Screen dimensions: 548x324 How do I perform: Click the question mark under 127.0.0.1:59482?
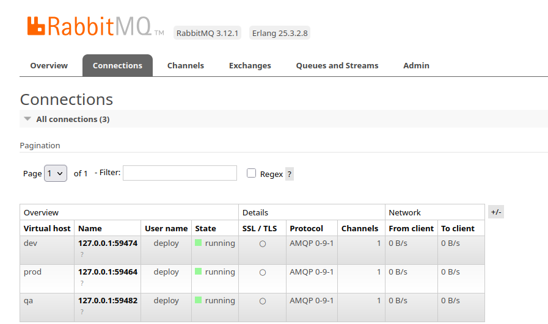[x=82, y=312]
